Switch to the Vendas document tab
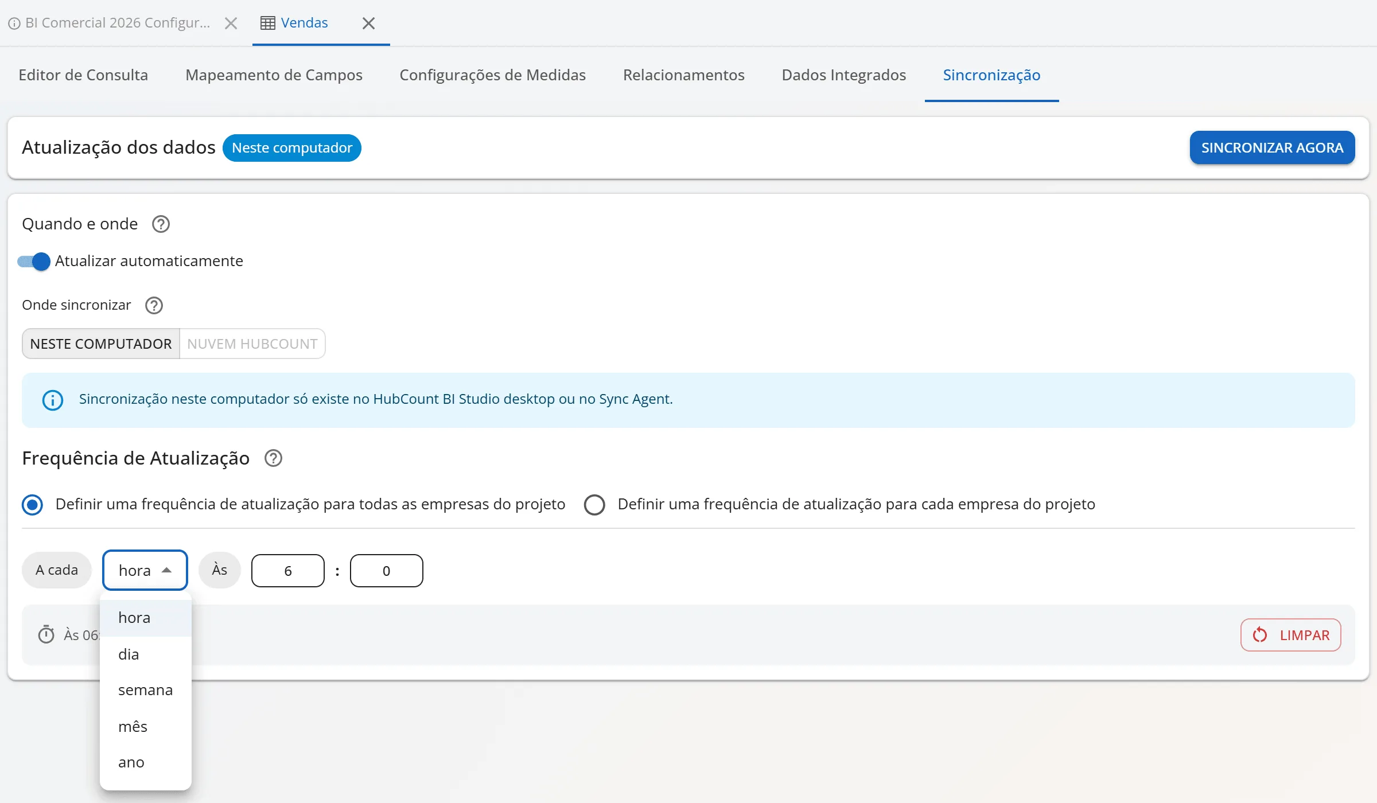Viewport: 1377px width, 803px height. coord(304,23)
